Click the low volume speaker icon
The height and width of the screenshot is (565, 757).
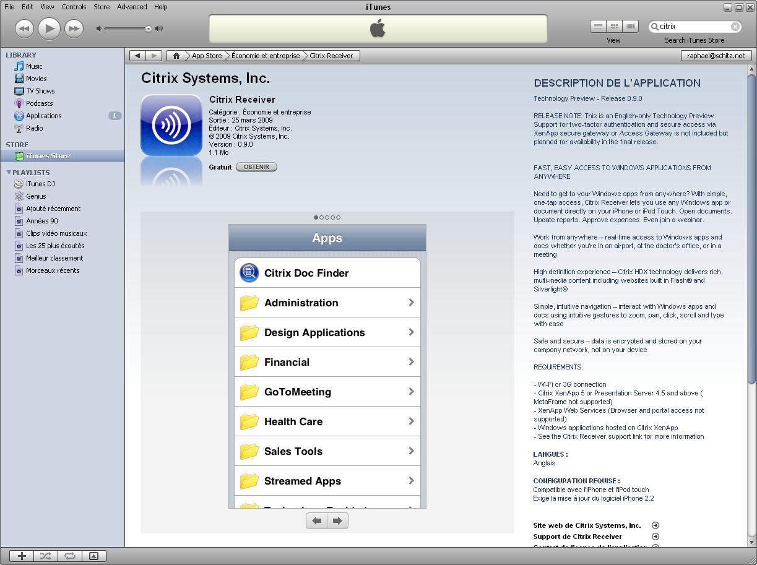pyautogui.click(x=99, y=28)
